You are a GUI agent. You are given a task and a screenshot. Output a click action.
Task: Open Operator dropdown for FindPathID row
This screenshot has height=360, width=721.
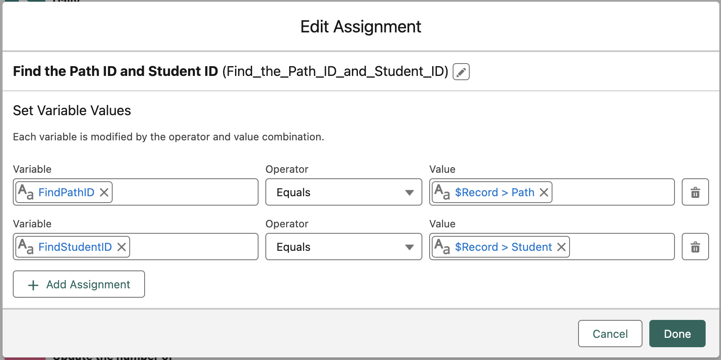(x=343, y=192)
